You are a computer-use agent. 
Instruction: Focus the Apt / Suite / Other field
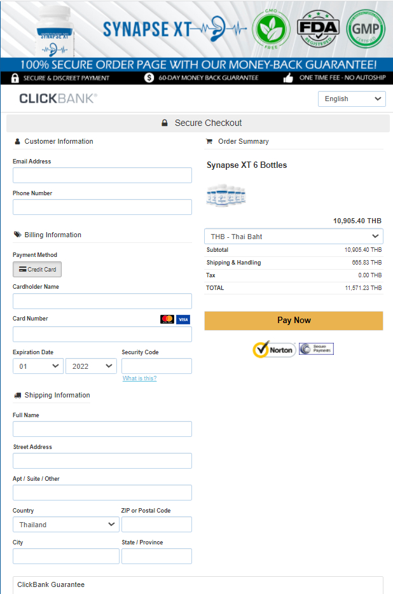click(102, 492)
